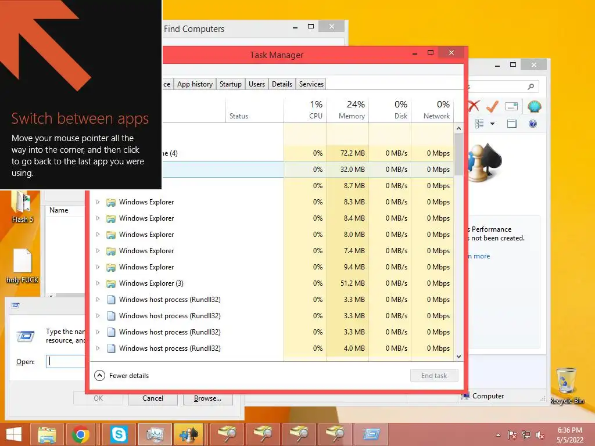
Task: Open the Users tab in Task Manager
Action: pyautogui.click(x=256, y=84)
